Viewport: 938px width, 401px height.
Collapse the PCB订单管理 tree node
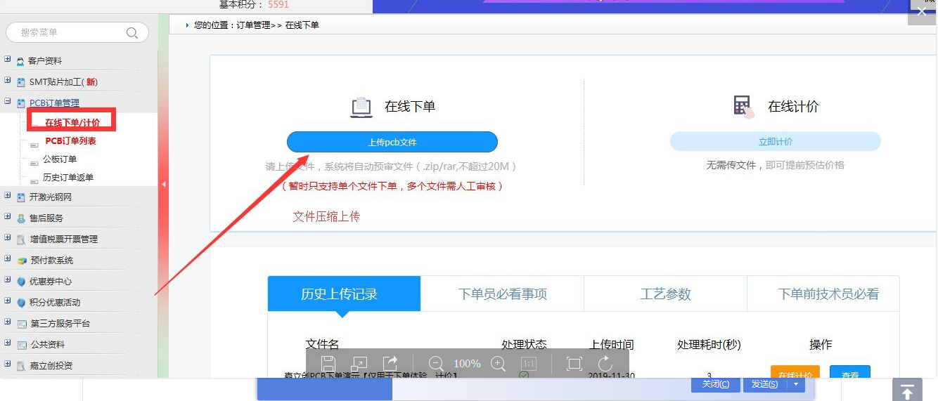click(8, 102)
